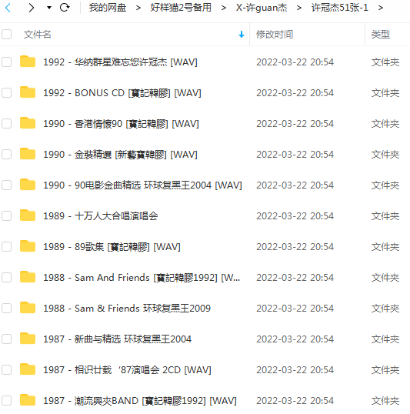Viewport: 410px width, 414px height.
Task: Jump to X-许guan杰 breadcrumb folder
Action: [262, 8]
